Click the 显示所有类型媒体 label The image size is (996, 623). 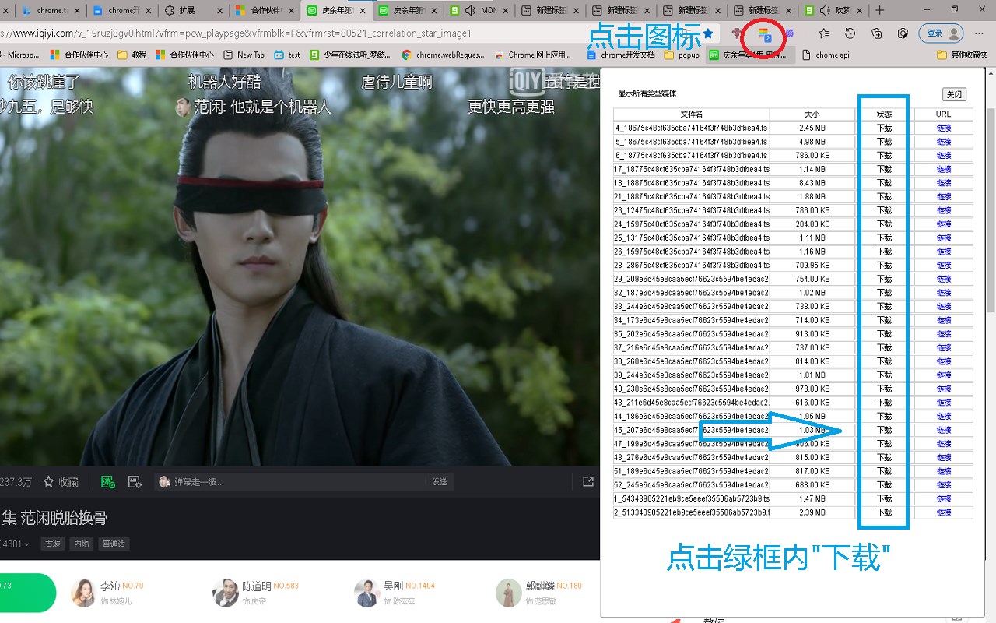pyautogui.click(x=647, y=93)
